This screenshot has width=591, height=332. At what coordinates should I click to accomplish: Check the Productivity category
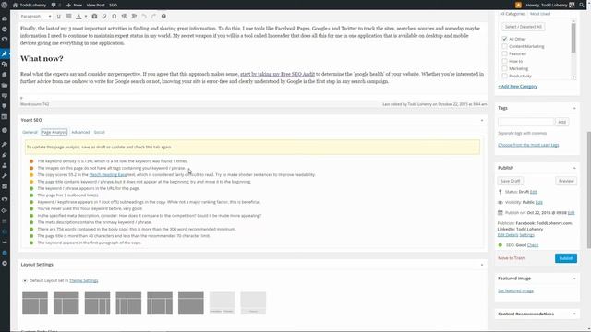tap(504, 76)
